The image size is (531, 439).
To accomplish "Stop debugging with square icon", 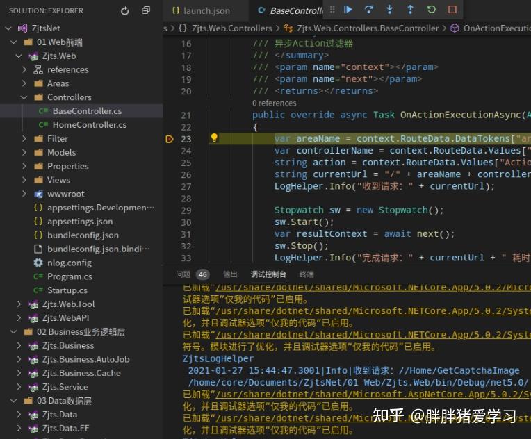I will [x=452, y=10].
